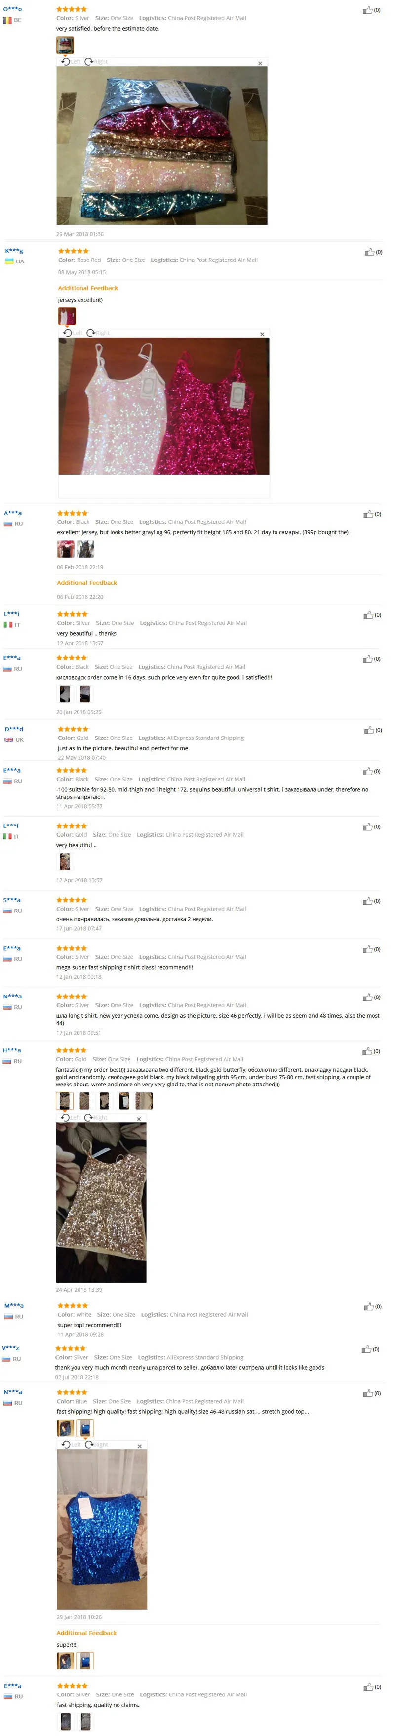Open last thumbnail in H***a's review photos

click(144, 1100)
